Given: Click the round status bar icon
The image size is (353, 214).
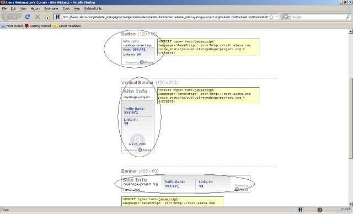Looking at the screenshot, I should (319, 210).
